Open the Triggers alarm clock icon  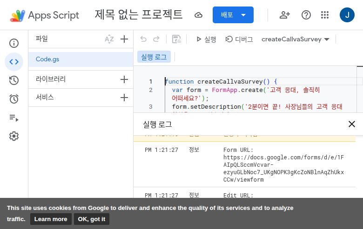click(x=14, y=99)
